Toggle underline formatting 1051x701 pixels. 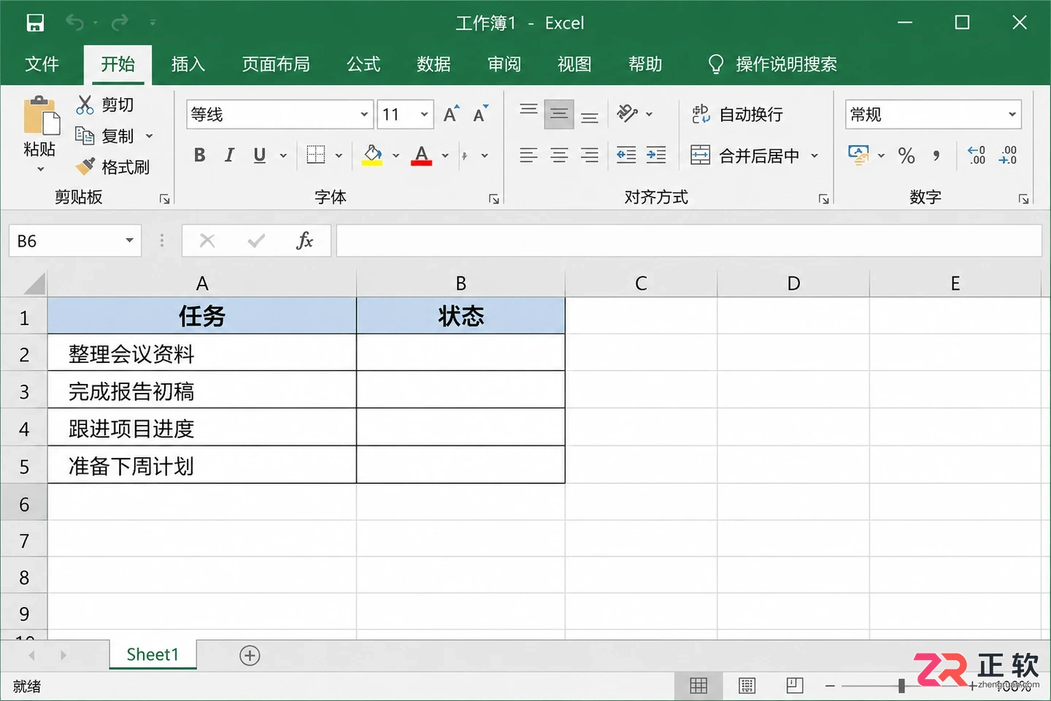tap(260, 155)
